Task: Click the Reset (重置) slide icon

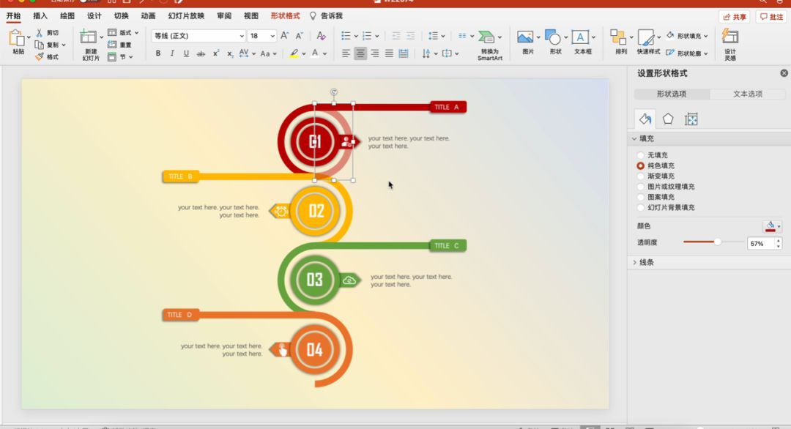Action: click(x=112, y=45)
